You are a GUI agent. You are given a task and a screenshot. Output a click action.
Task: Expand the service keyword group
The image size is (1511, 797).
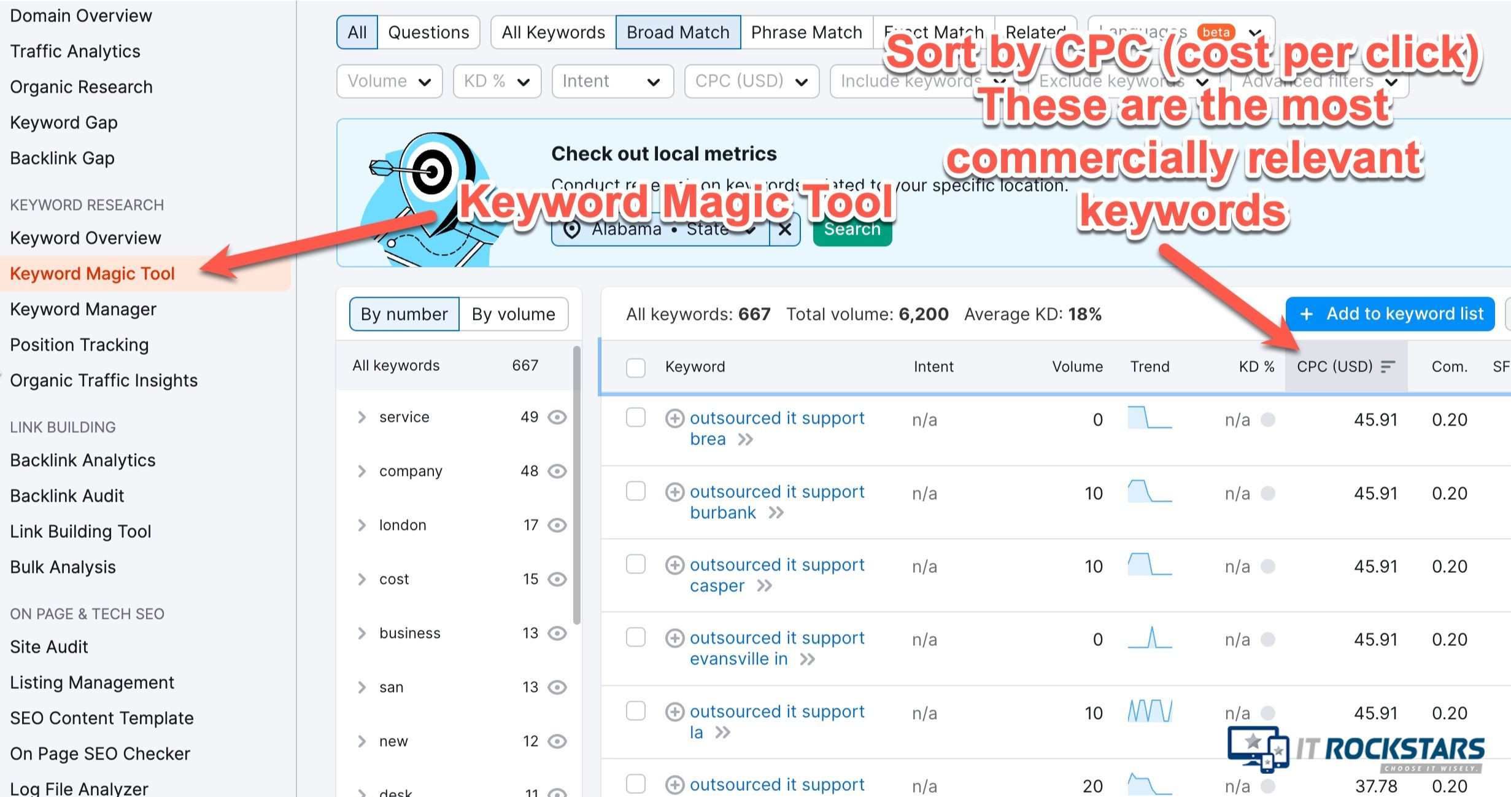[x=361, y=418]
